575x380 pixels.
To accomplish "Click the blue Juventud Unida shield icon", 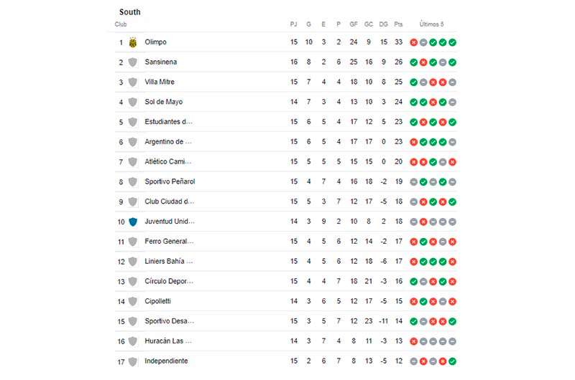I will tap(133, 222).
